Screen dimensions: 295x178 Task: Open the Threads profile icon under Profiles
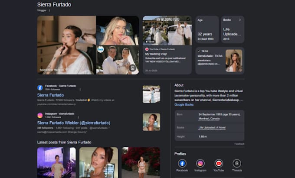237,163
